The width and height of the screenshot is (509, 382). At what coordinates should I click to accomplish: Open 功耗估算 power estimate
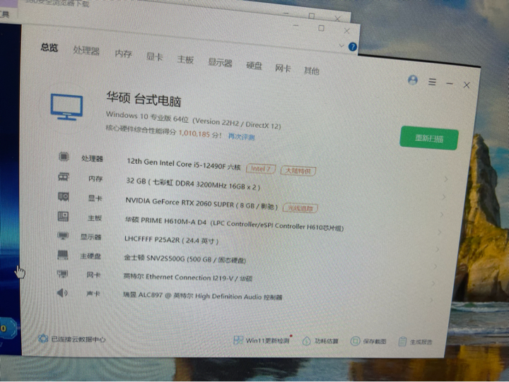point(320,341)
